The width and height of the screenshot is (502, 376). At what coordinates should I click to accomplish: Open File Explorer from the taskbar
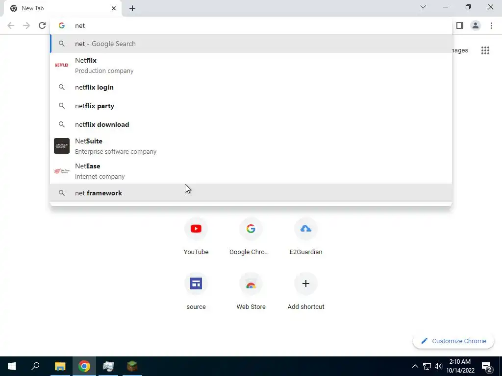(x=60, y=366)
